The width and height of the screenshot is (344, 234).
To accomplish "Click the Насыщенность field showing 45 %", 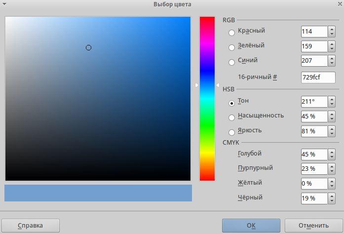I will click(314, 117).
